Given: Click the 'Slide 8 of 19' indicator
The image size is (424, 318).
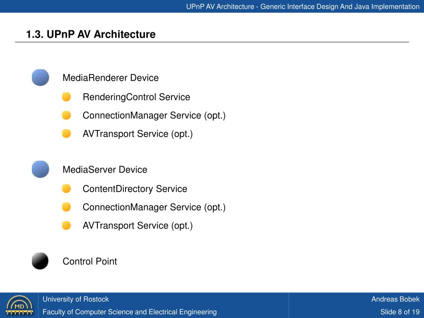Looking at the screenshot, I should pyautogui.click(x=400, y=312).
